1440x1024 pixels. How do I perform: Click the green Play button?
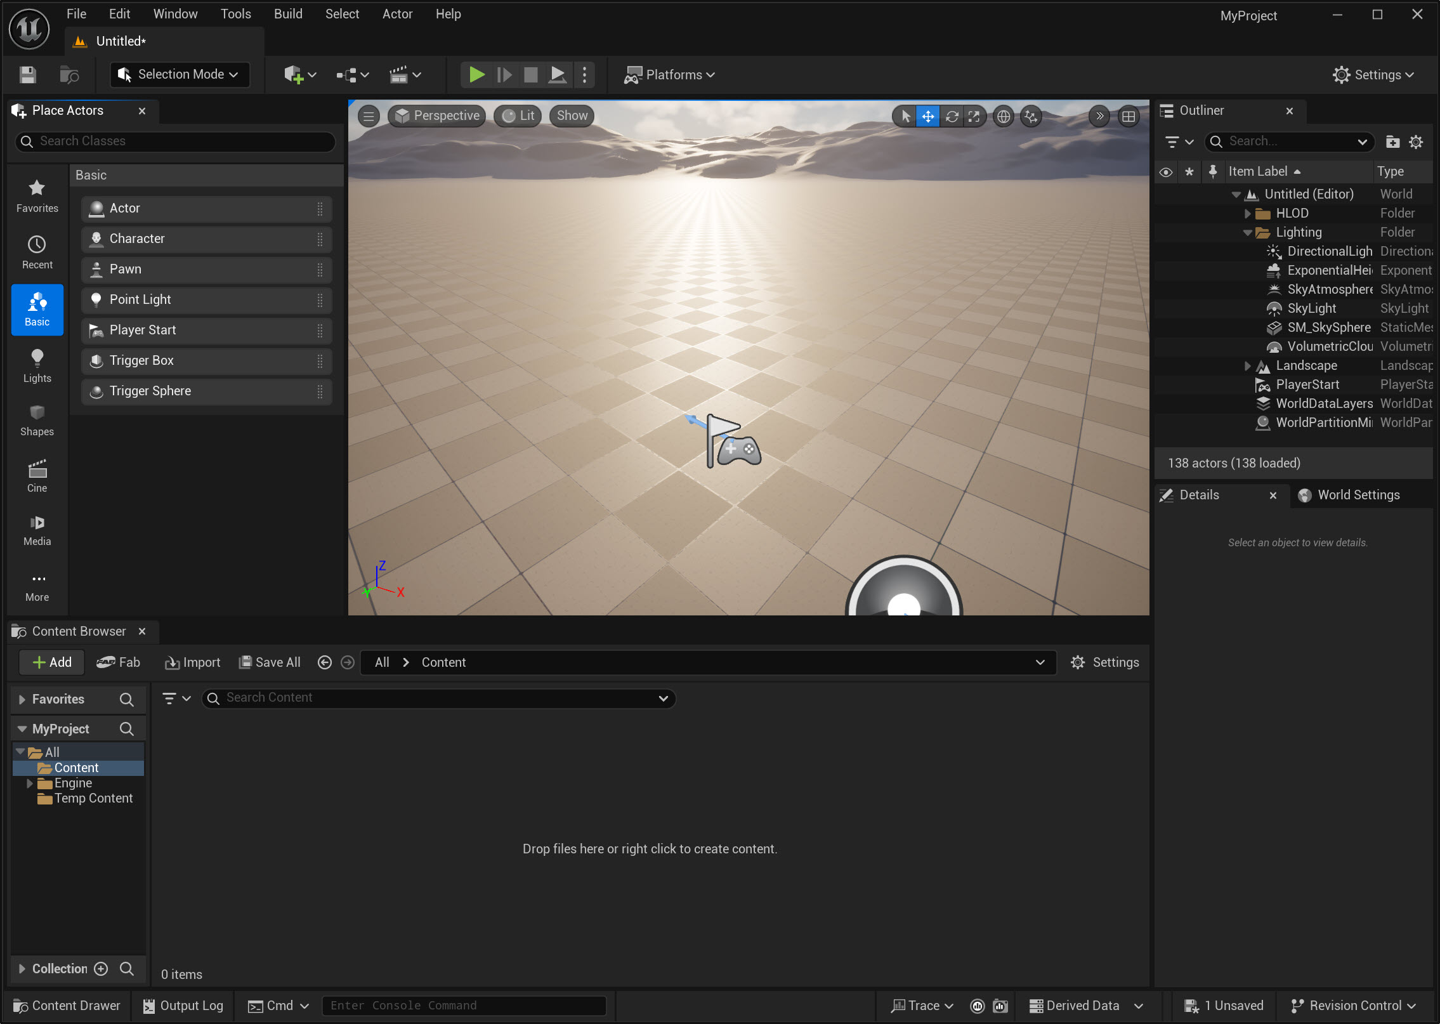(x=476, y=75)
